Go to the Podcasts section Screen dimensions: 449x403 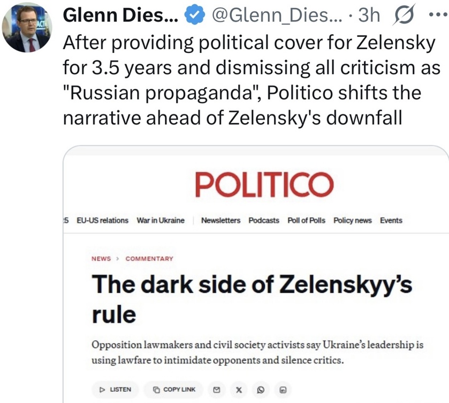pyautogui.click(x=264, y=220)
